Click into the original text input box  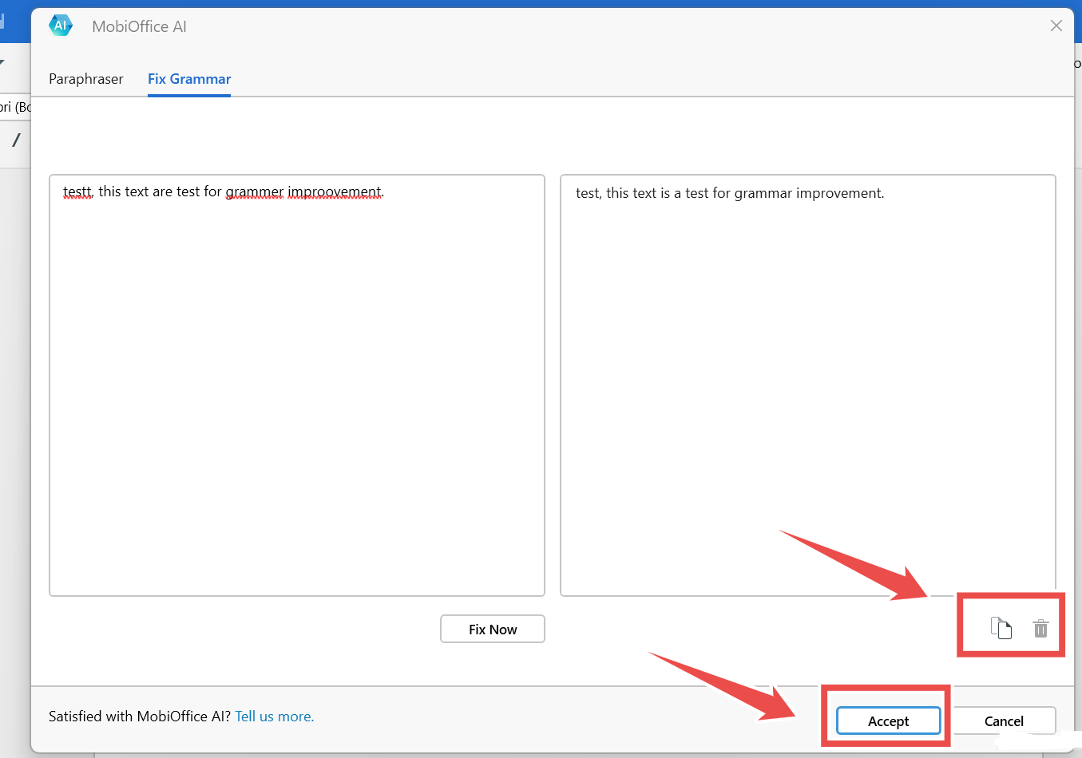tap(297, 385)
